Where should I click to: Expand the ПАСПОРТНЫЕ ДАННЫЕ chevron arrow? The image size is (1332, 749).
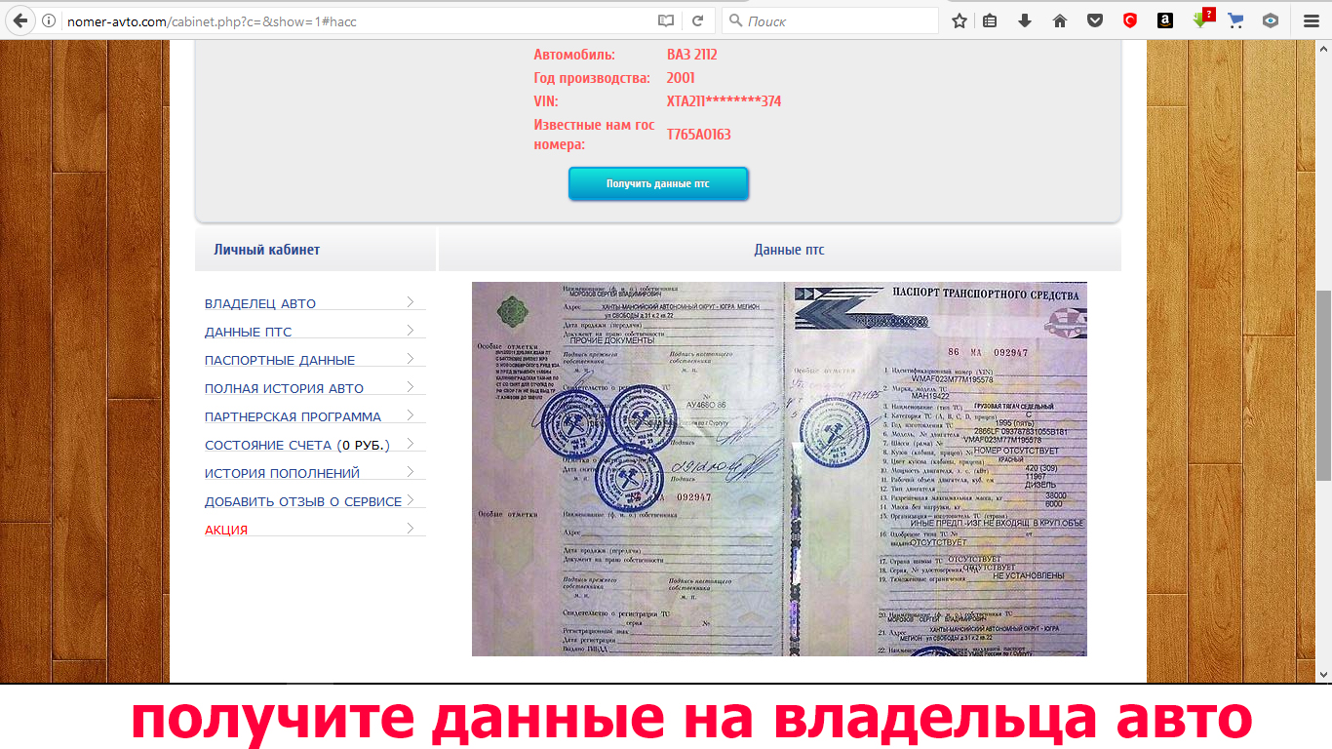[x=411, y=359]
